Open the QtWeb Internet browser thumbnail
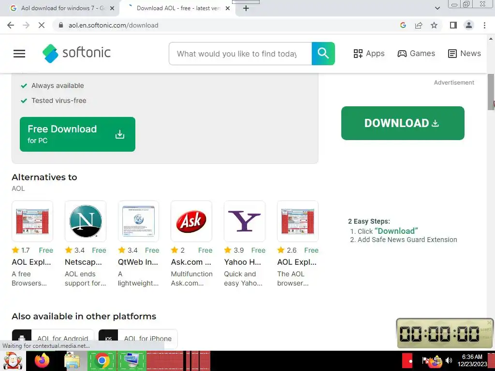This screenshot has height=371, width=495. (138, 221)
